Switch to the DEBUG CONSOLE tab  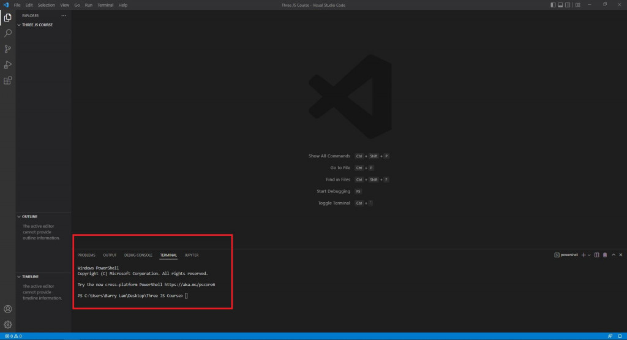(138, 255)
